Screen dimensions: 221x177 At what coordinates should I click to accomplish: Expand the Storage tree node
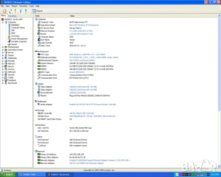click(3, 61)
